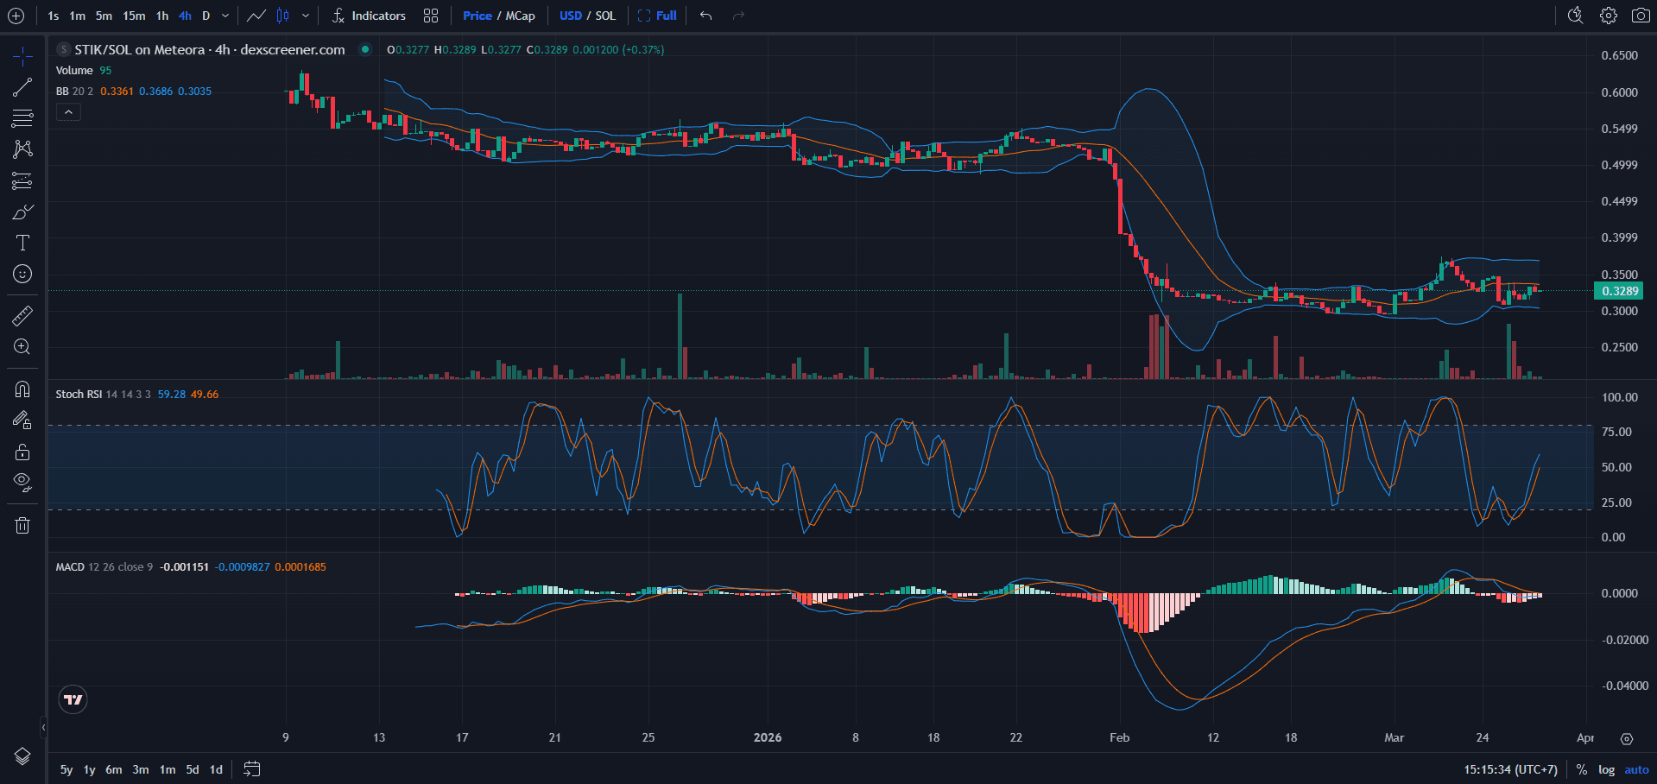Open the Indicators dialog
The height and width of the screenshot is (784, 1657).
coord(377,16)
